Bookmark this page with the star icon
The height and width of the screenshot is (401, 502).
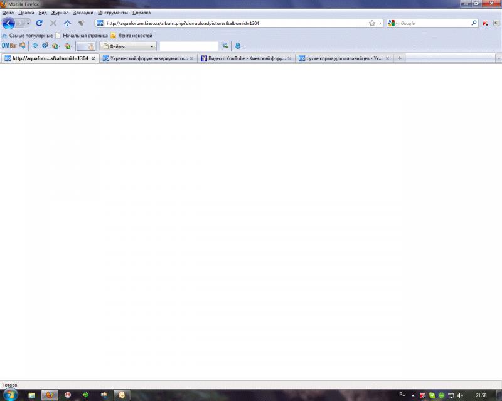[372, 23]
